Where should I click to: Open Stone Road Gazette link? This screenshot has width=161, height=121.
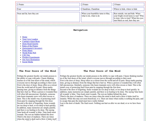point(30,44)
